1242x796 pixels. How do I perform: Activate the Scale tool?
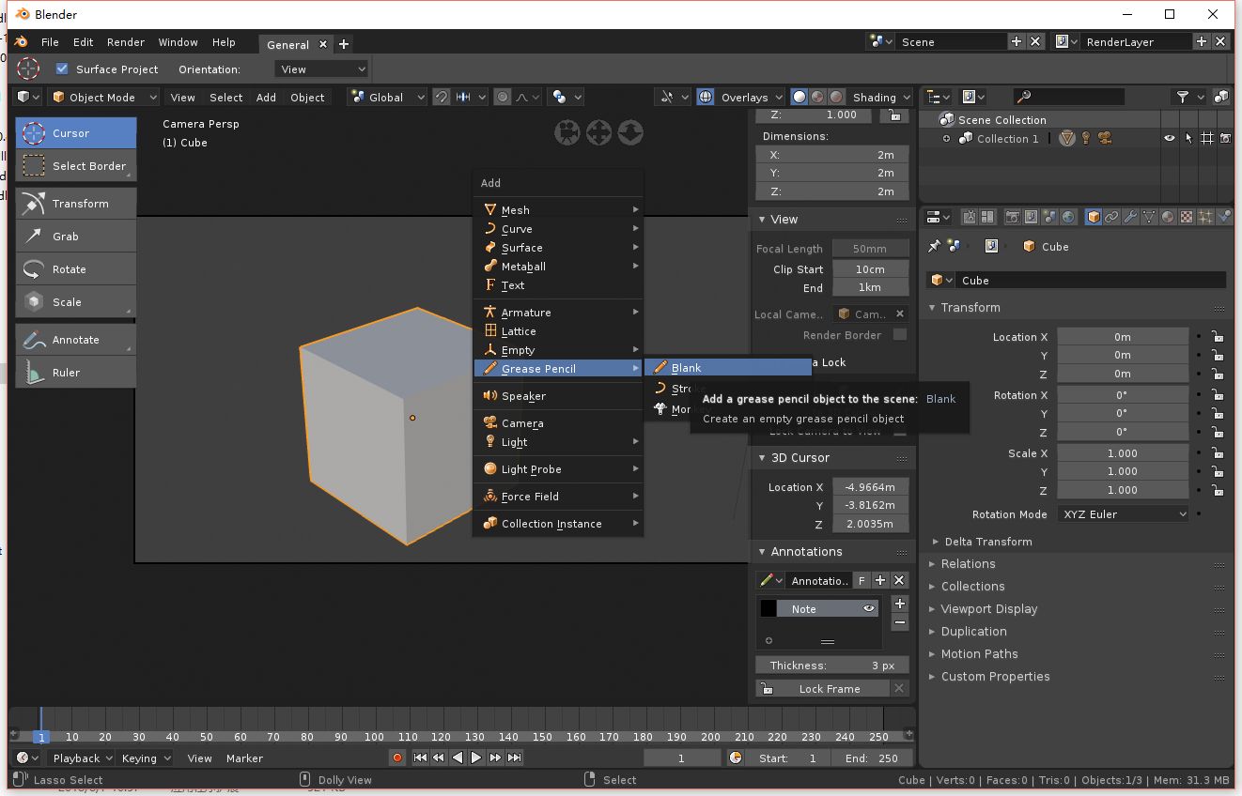pyautogui.click(x=75, y=302)
